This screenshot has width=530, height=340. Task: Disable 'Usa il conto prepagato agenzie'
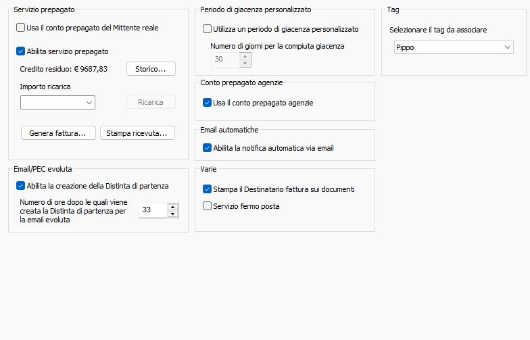(x=208, y=103)
